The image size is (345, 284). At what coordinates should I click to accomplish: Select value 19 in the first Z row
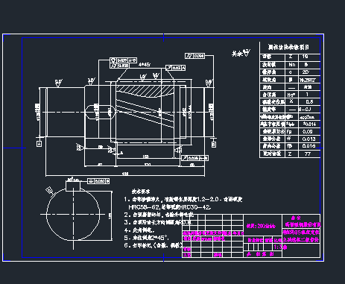[x=305, y=57]
